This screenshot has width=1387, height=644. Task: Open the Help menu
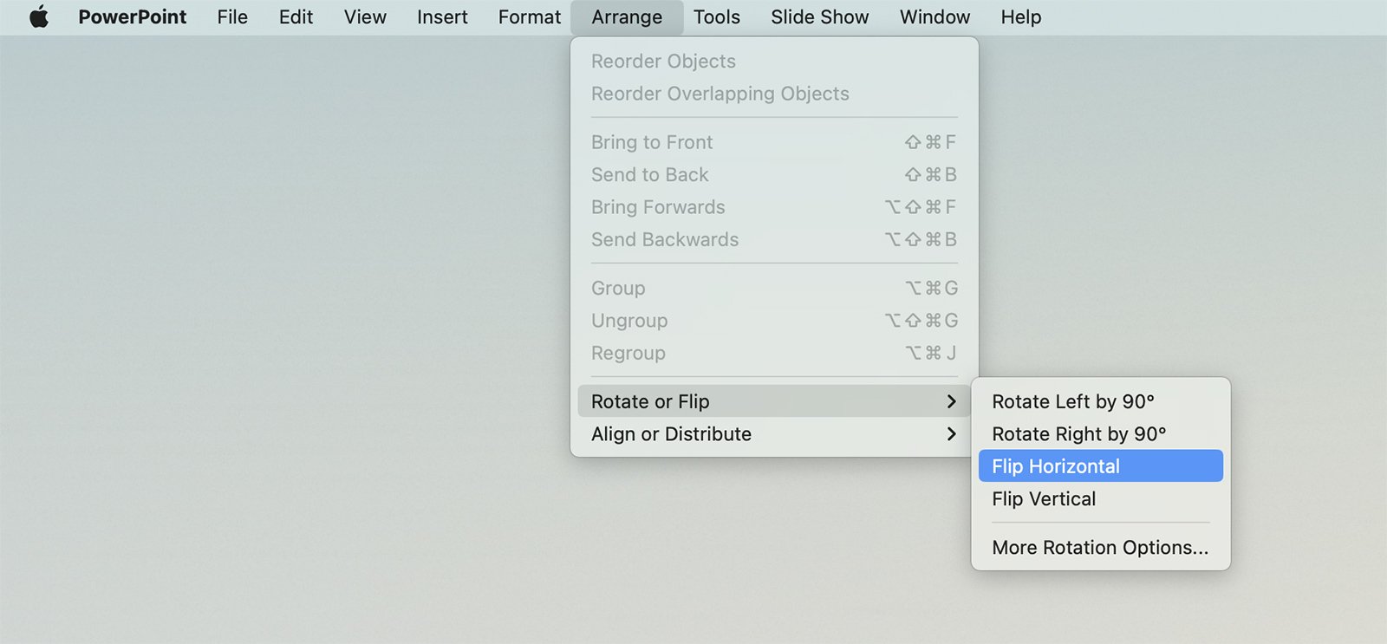coord(1021,17)
